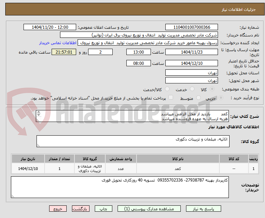Click the جزئیات اطلاعات نیاز page title
This screenshot has height=218, width=265.
[238, 9]
